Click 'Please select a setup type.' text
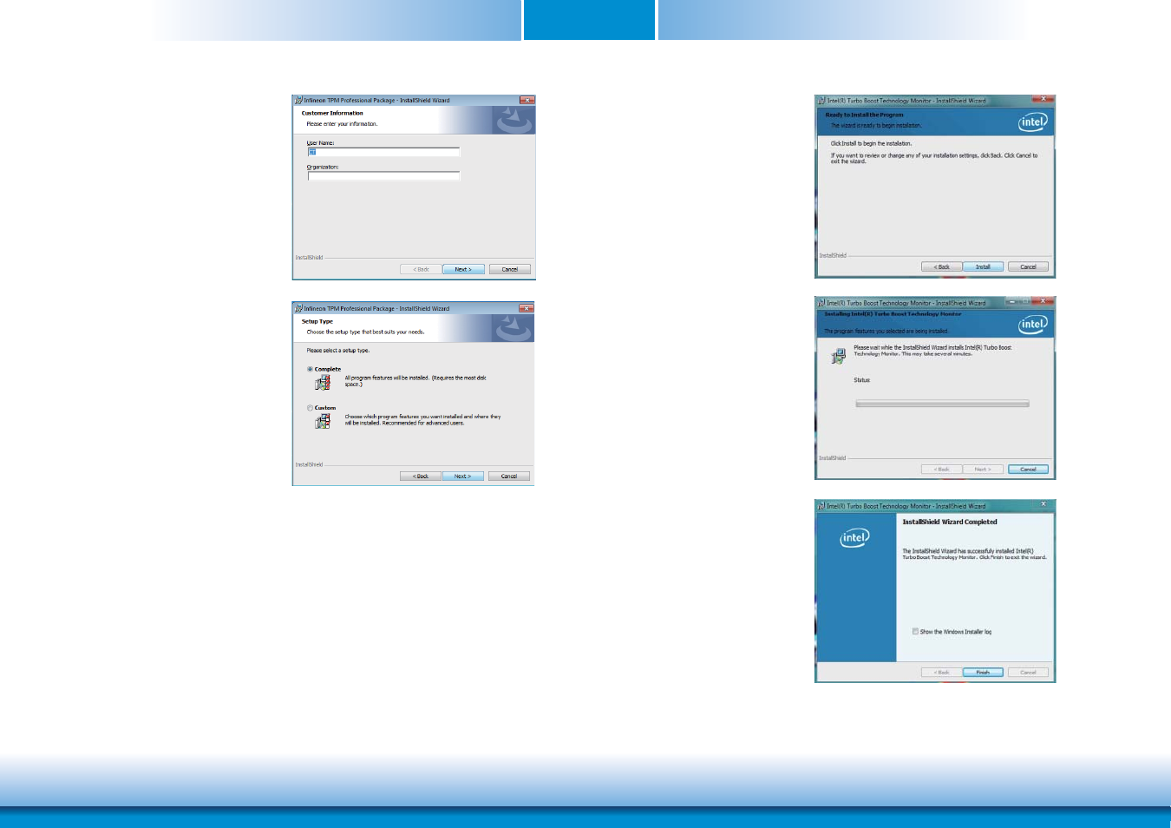The image size is (1171, 828). [337, 351]
